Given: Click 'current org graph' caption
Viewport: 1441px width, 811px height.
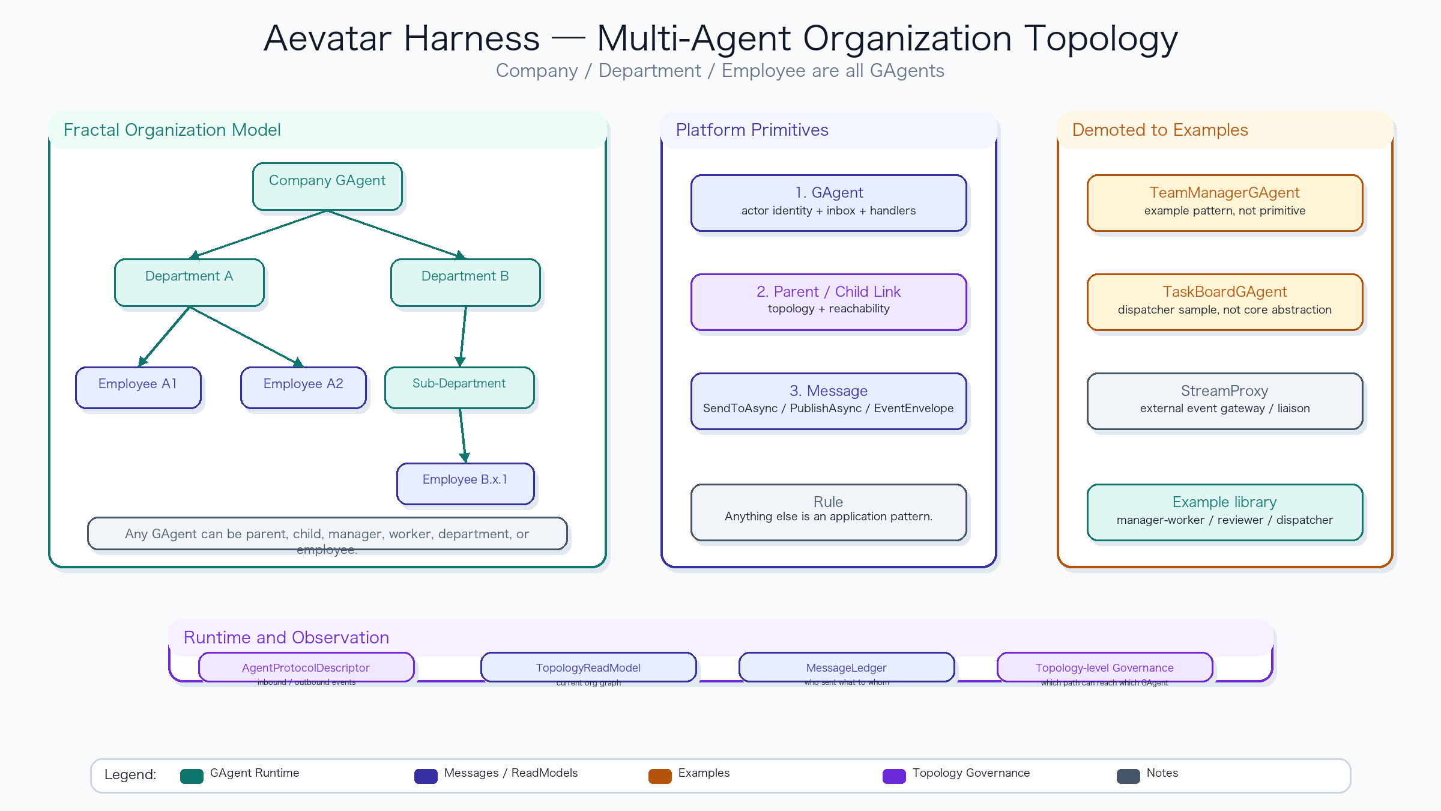Looking at the screenshot, I should (x=588, y=683).
